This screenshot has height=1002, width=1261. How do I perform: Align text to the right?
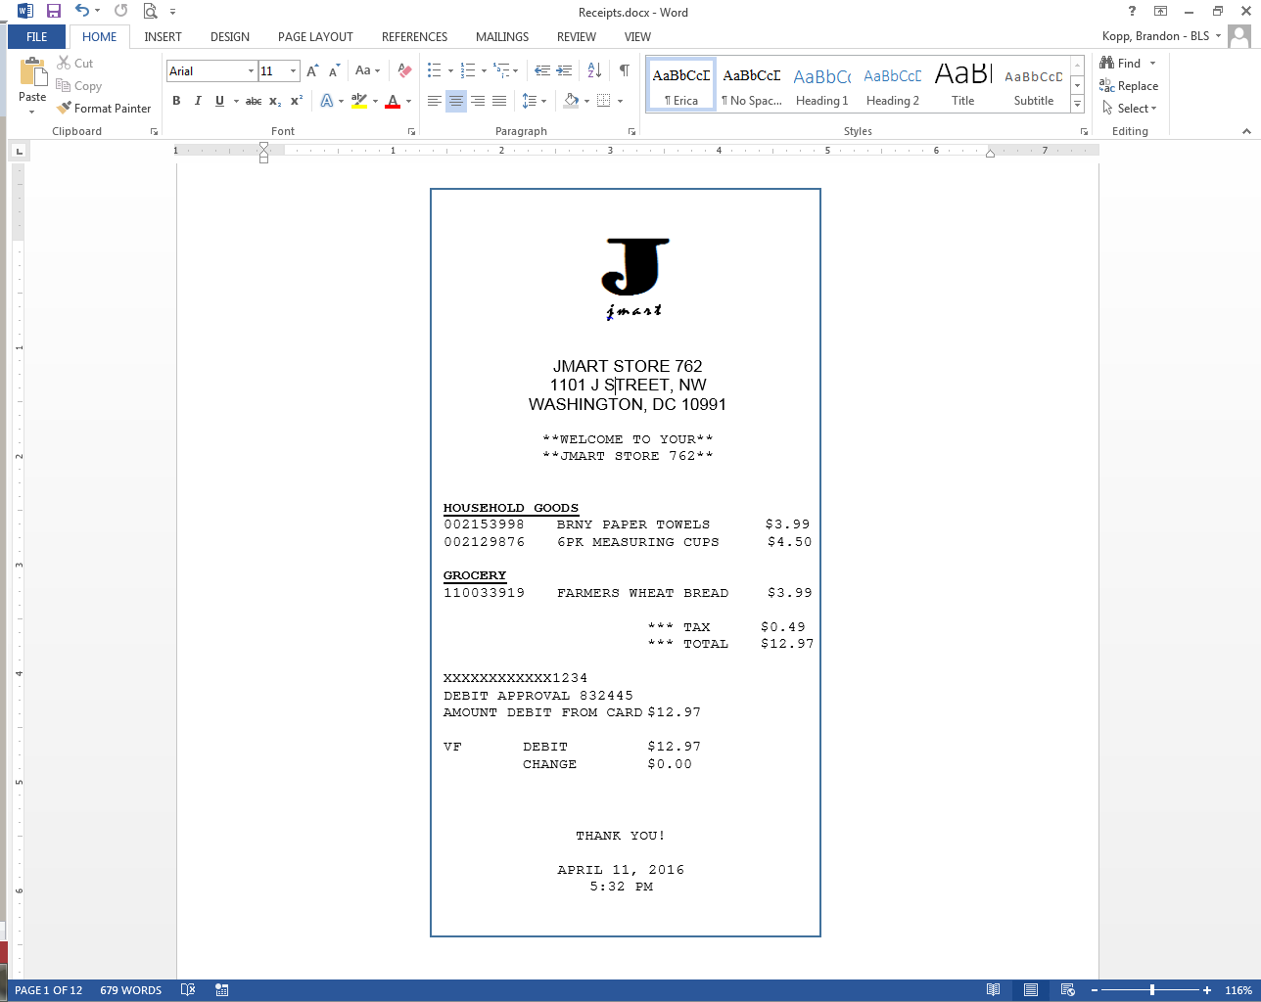(478, 101)
